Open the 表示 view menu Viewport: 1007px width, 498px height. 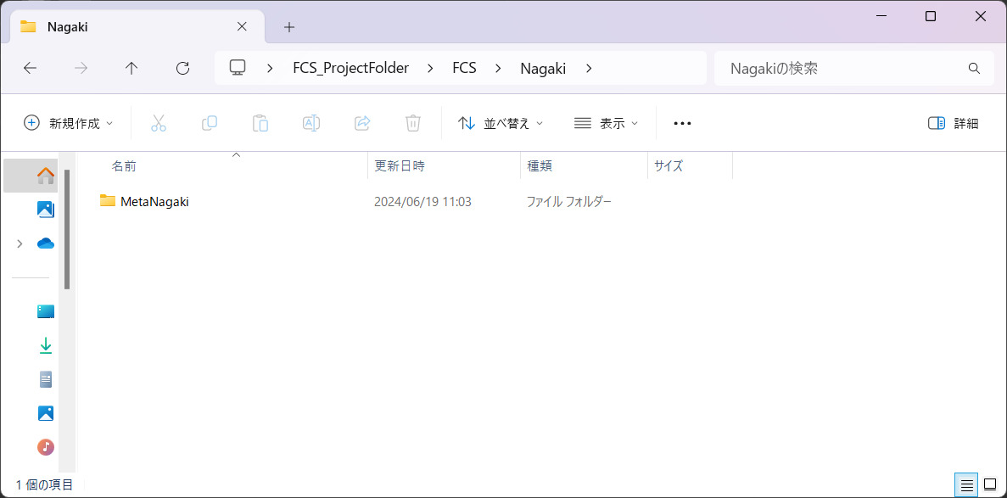pyautogui.click(x=606, y=123)
